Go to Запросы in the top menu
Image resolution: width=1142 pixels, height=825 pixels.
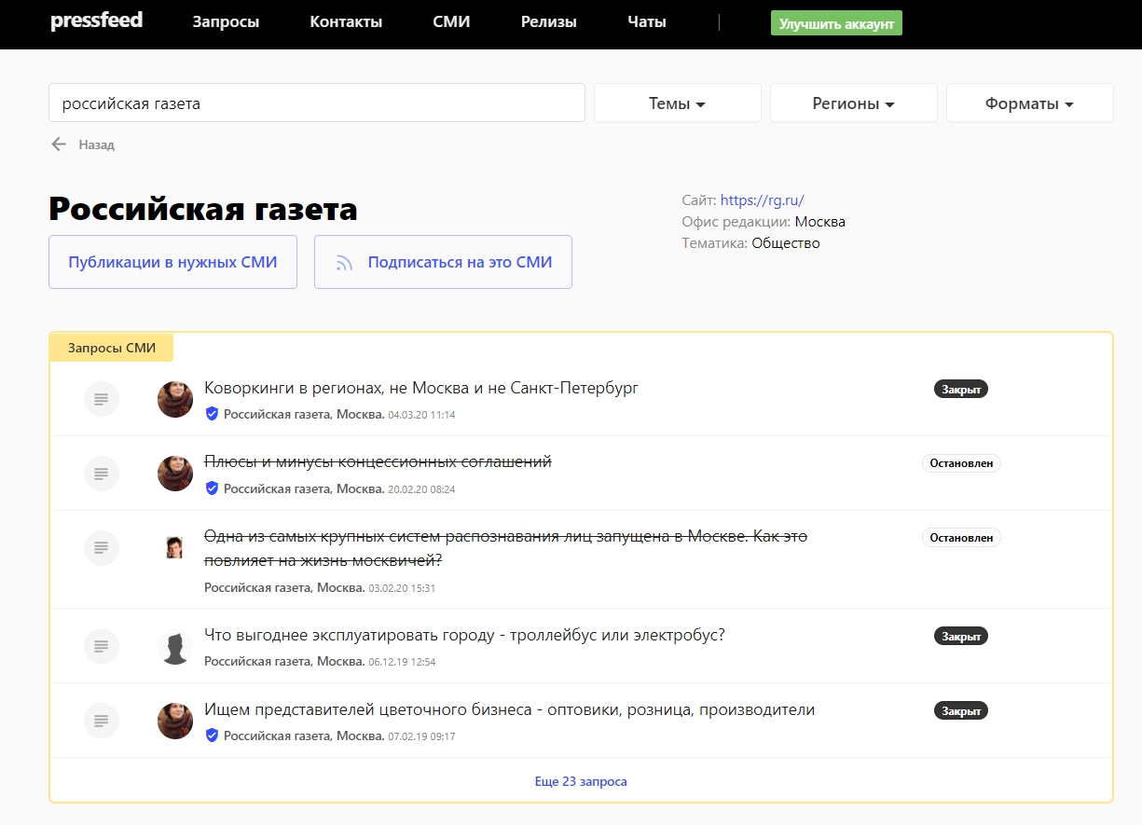pos(226,22)
